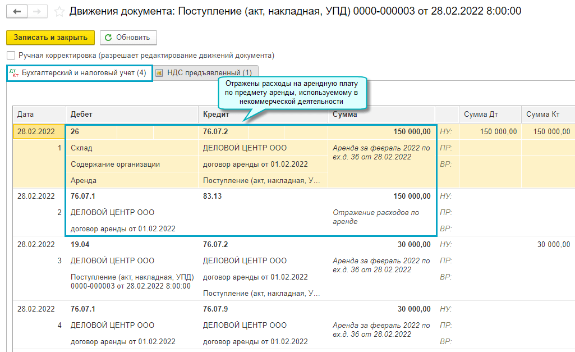Image resolution: width=575 pixels, height=352 pixels.
Task: Click the Сумма Кт column header
Action: click(x=548, y=114)
